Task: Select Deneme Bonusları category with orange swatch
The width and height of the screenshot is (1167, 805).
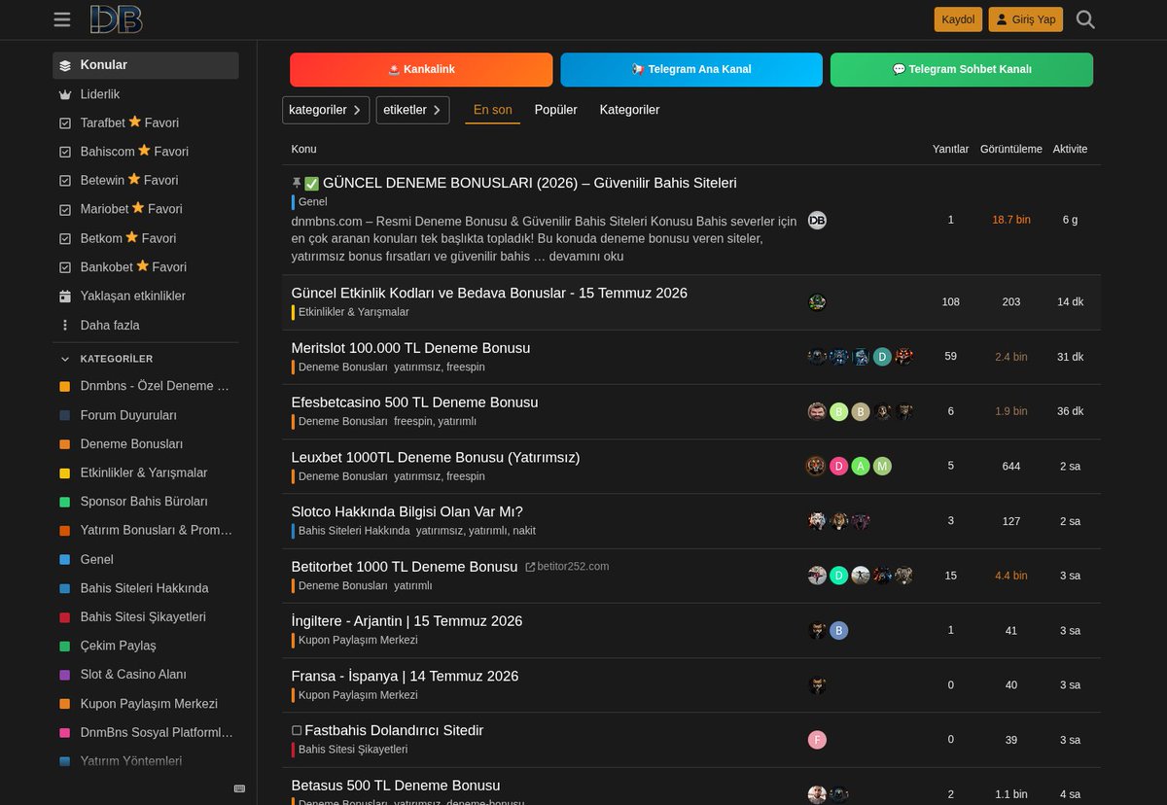Action: coord(145,443)
